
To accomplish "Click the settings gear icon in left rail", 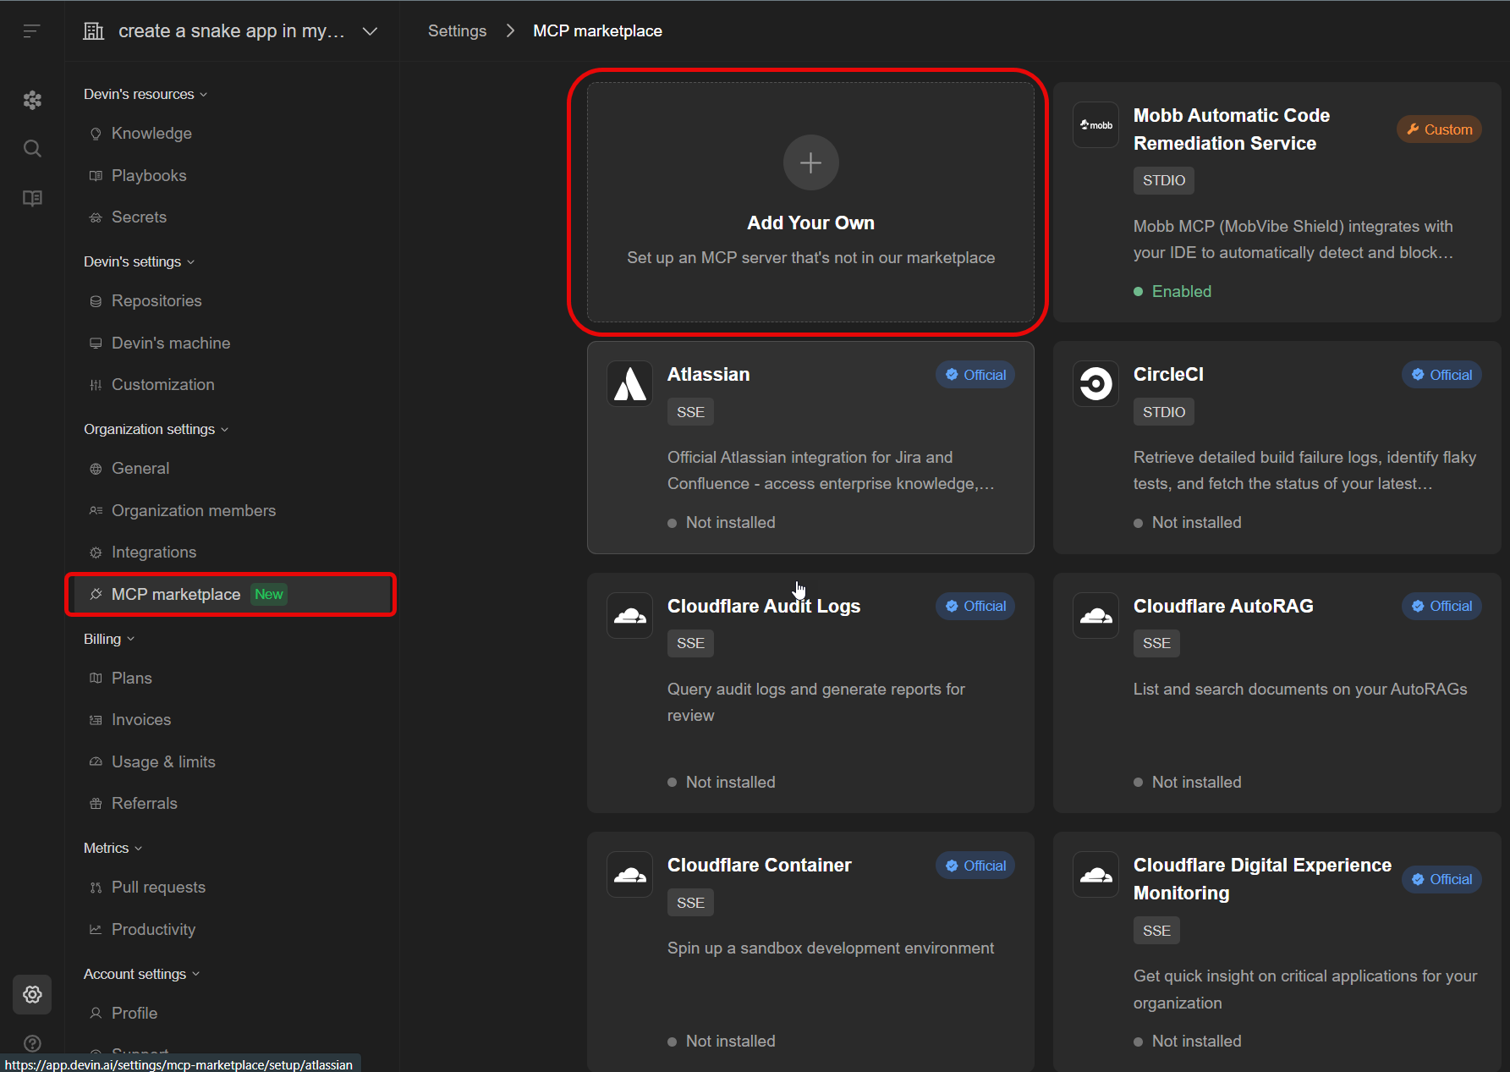I will [x=32, y=994].
